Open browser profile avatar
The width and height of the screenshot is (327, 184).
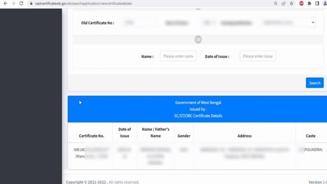325,4
